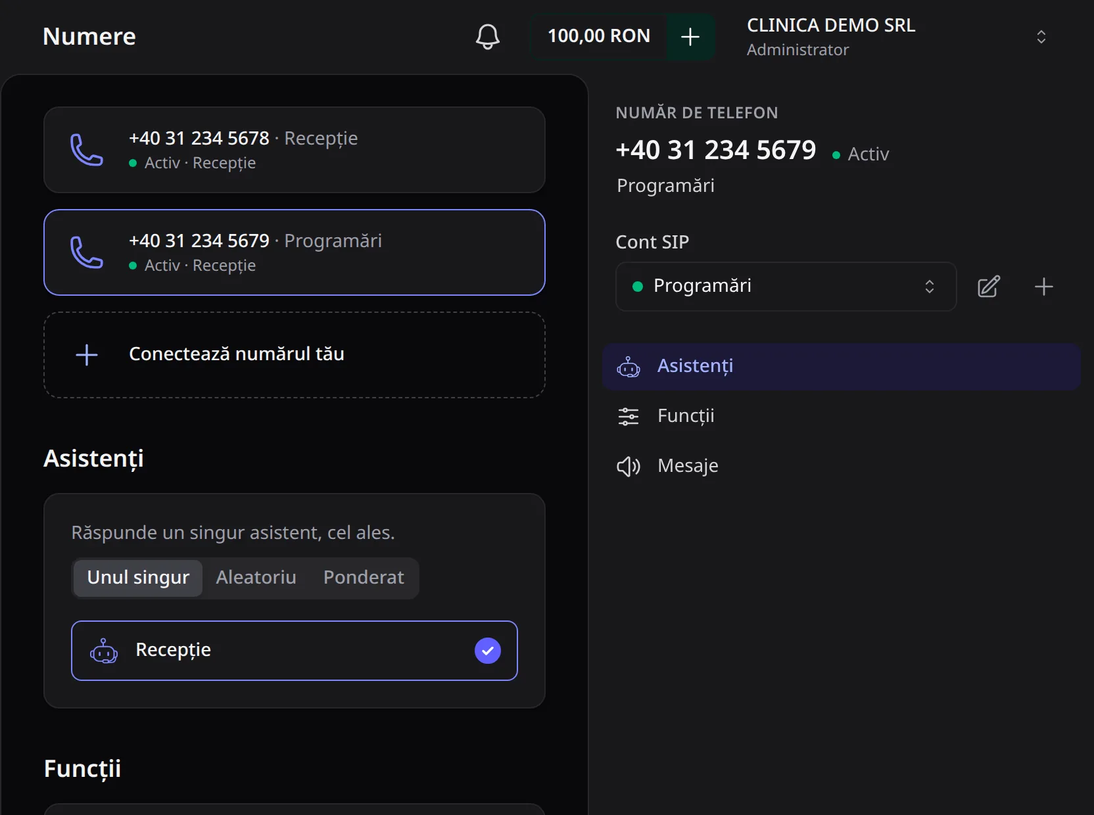1094x815 pixels.
Task: Toggle the Recepție assistant checkmark
Action: click(488, 651)
